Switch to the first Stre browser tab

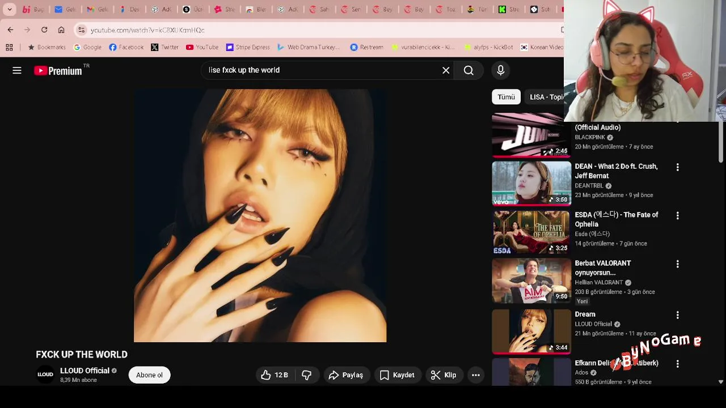pyautogui.click(x=224, y=9)
